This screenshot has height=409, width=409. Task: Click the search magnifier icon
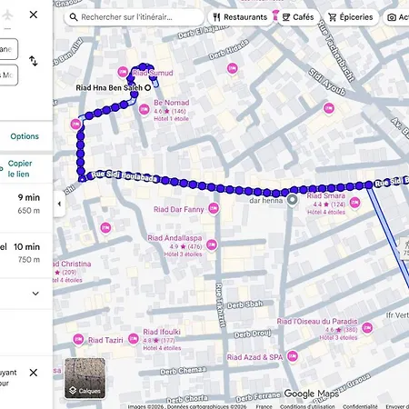pos(74,17)
